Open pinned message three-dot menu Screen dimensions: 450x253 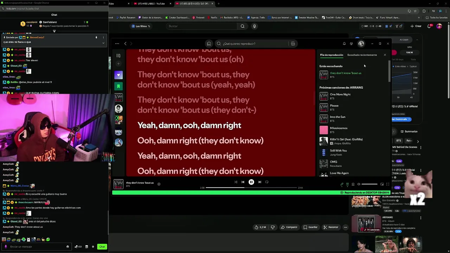[x=103, y=37]
